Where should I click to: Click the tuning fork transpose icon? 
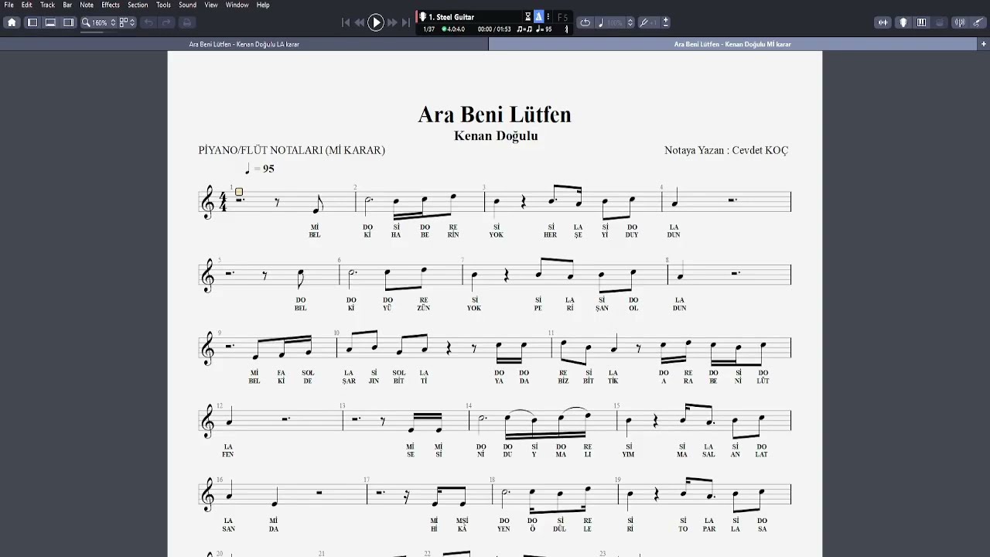click(643, 22)
